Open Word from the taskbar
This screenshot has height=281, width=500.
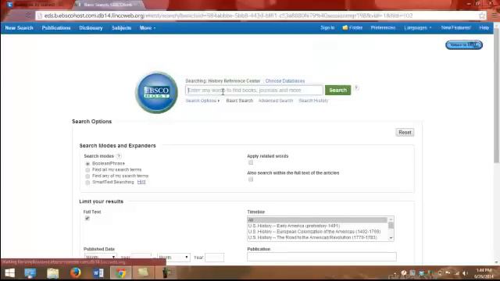click(98, 273)
